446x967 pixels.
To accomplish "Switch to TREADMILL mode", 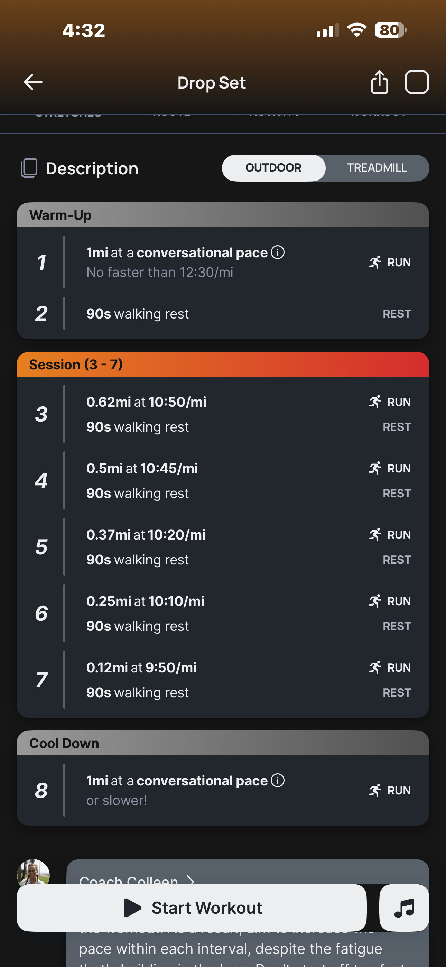I will [x=377, y=168].
